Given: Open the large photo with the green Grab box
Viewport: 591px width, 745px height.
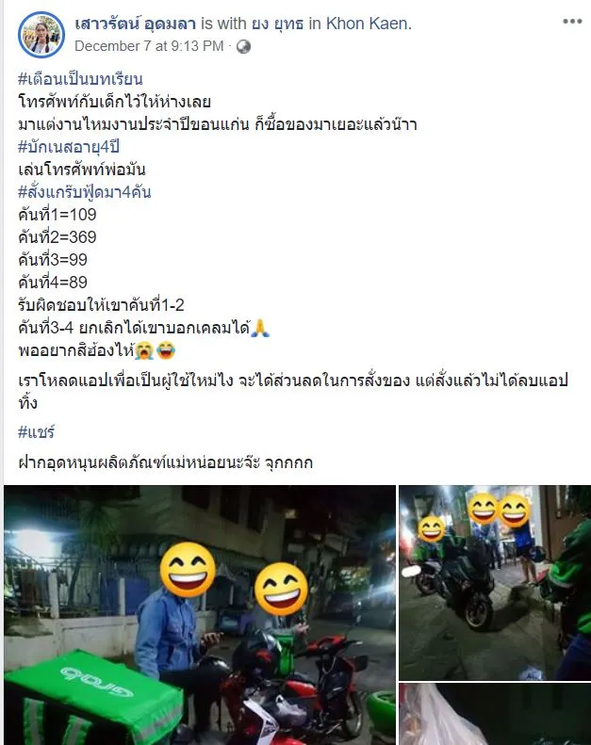Looking at the screenshot, I should [200, 615].
